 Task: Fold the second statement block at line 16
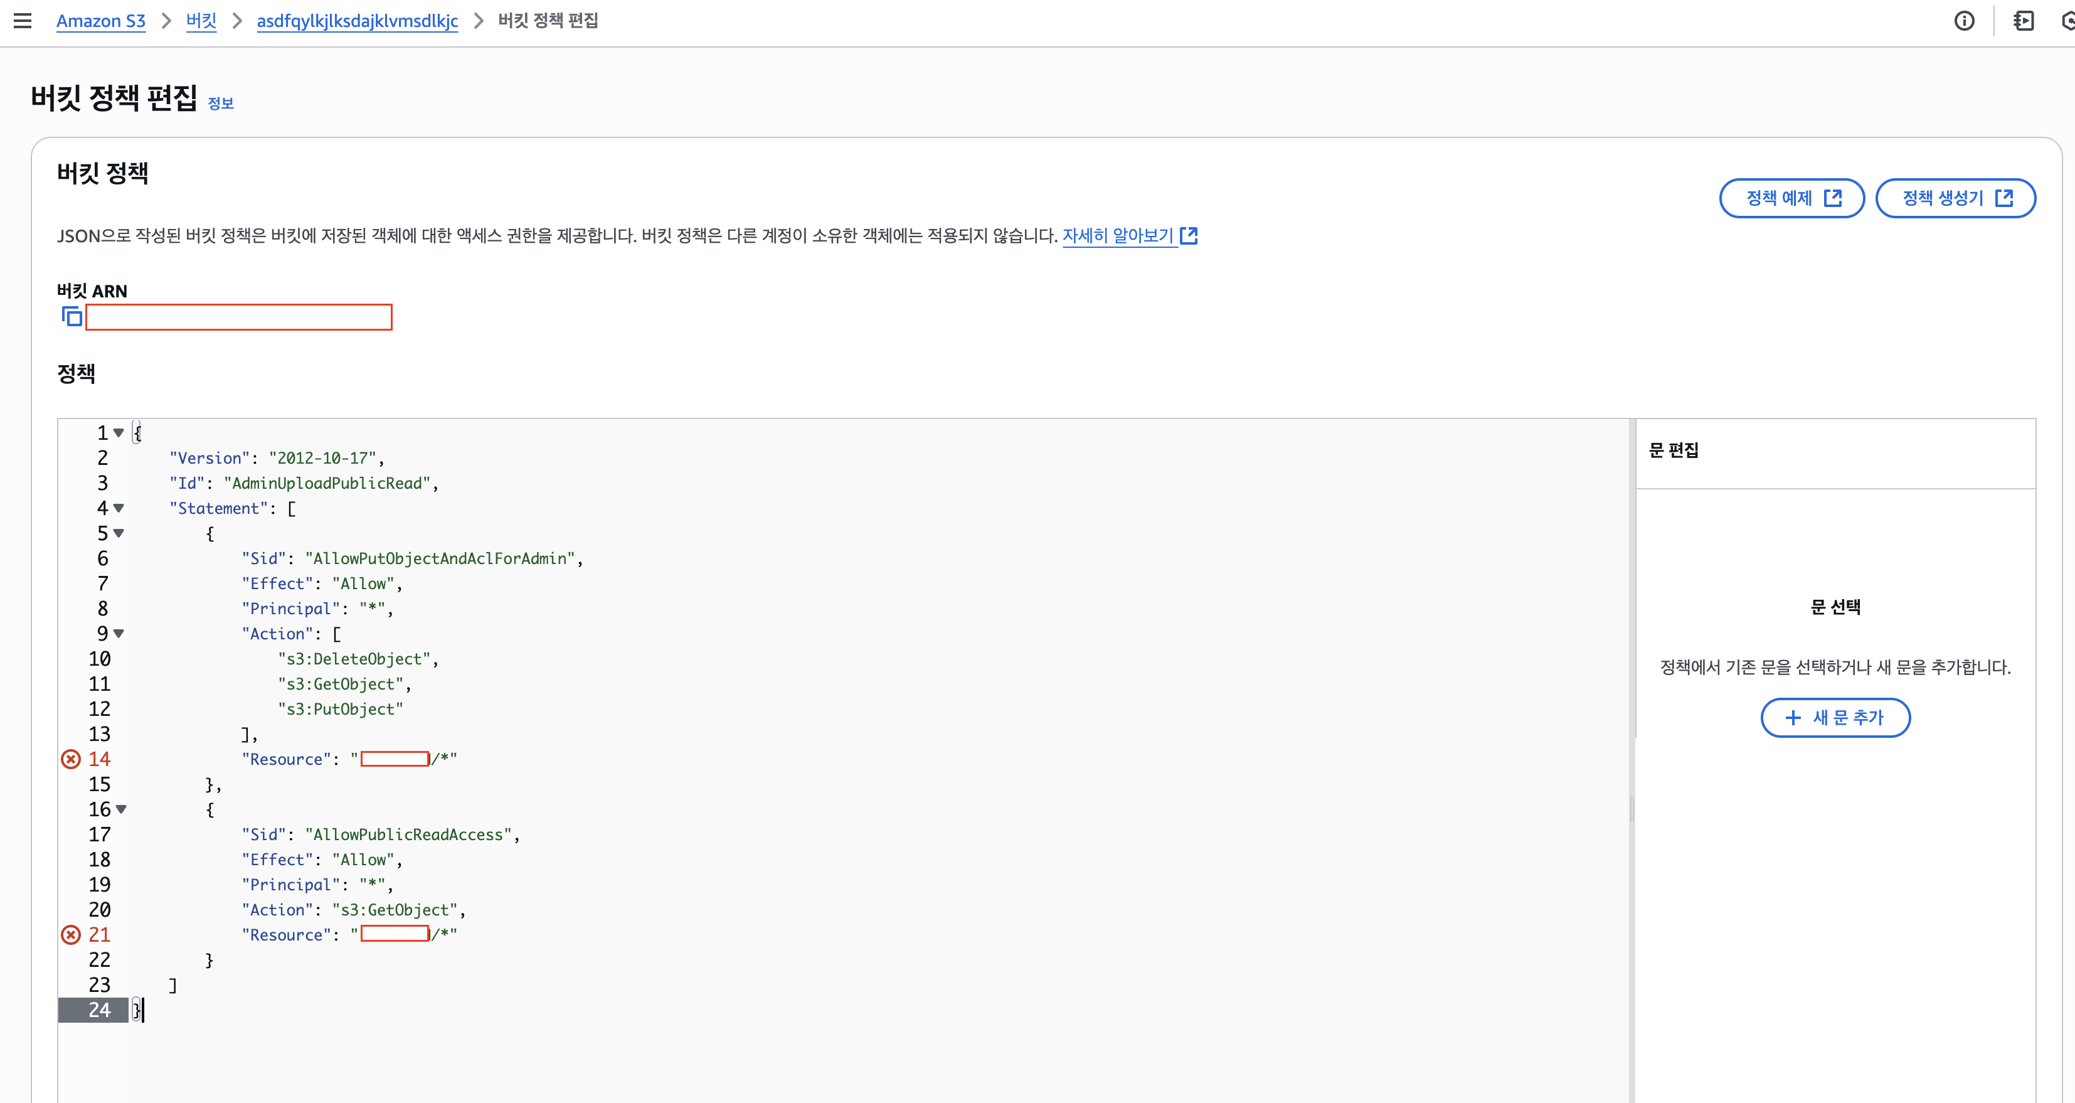(x=121, y=809)
